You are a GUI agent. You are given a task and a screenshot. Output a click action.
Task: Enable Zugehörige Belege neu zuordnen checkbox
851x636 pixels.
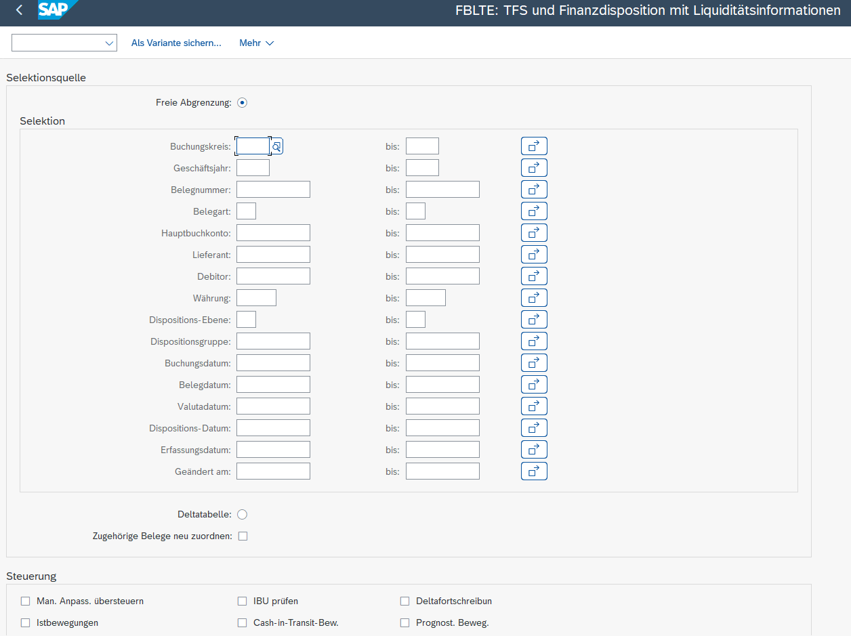pos(243,536)
